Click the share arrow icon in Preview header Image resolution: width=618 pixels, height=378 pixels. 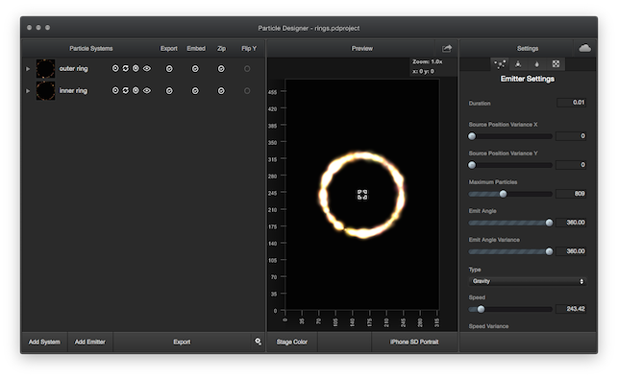click(447, 48)
